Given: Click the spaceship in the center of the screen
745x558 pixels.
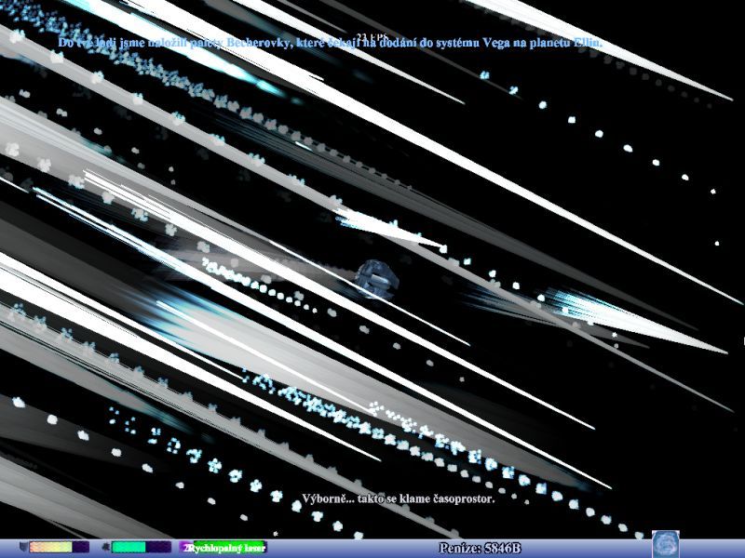Looking at the screenshot, I should coord(377,279).
